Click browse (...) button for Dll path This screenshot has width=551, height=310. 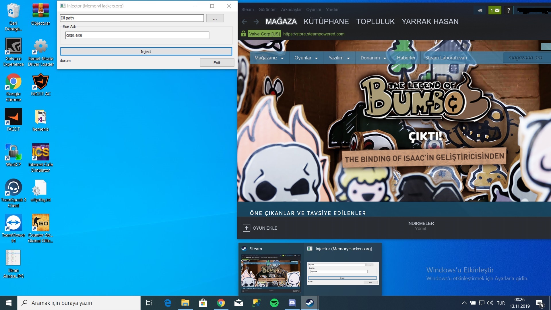pos(215,18)
